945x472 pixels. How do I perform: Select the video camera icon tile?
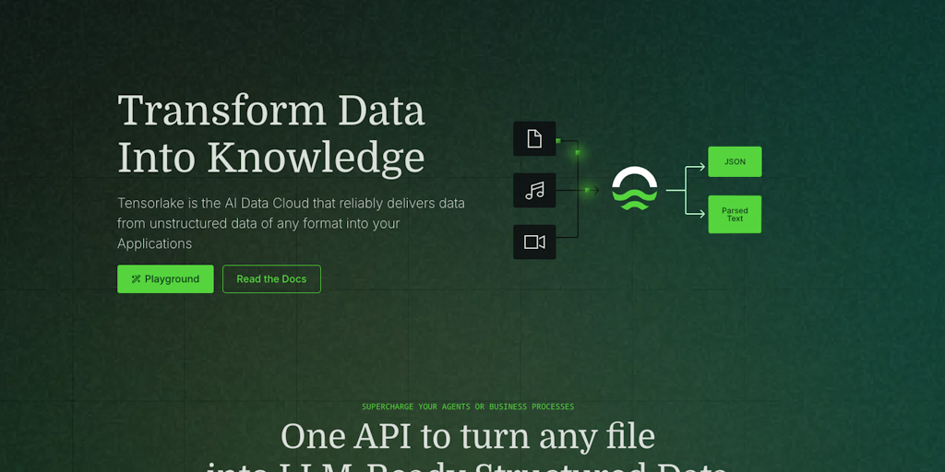534,242
